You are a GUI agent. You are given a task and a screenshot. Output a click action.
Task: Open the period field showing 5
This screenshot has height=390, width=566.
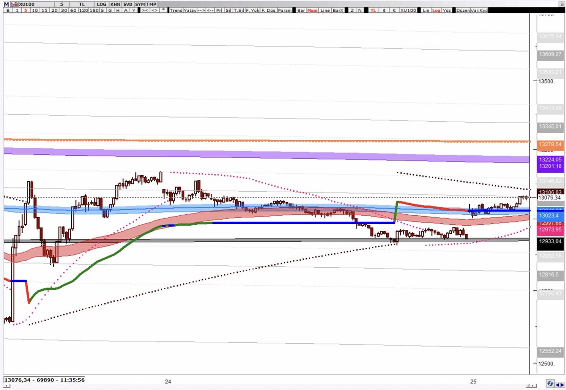click(x=62, y=4)
